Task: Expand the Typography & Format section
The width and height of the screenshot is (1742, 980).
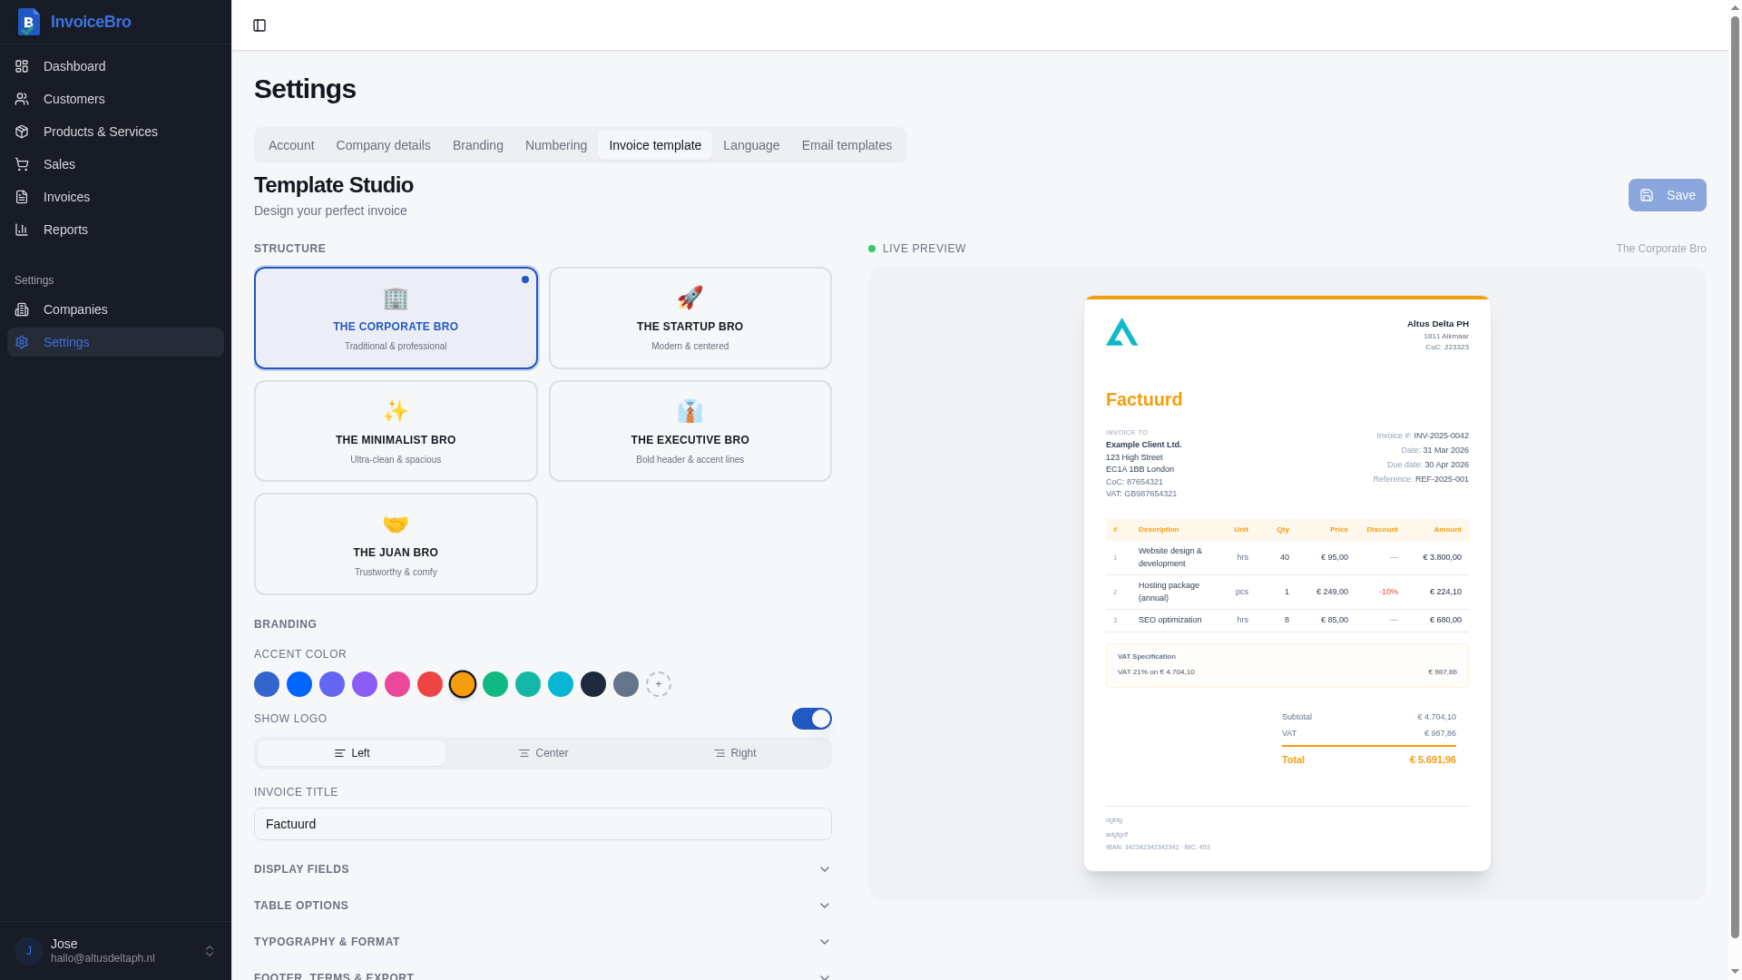Action: coord(543,942)
